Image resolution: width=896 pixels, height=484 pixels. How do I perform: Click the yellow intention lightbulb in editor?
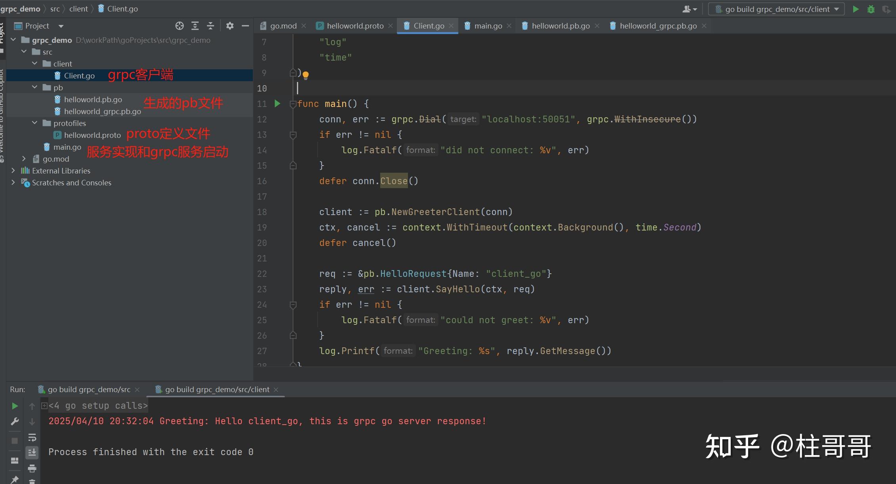pos(306,74)
